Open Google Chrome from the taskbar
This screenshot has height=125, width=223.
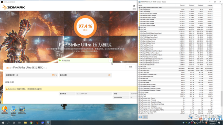pos(31,123)
